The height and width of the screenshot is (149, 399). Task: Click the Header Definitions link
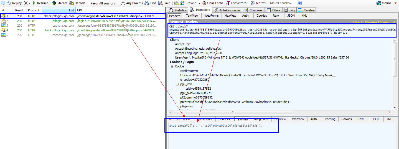(x=380, y=22)
